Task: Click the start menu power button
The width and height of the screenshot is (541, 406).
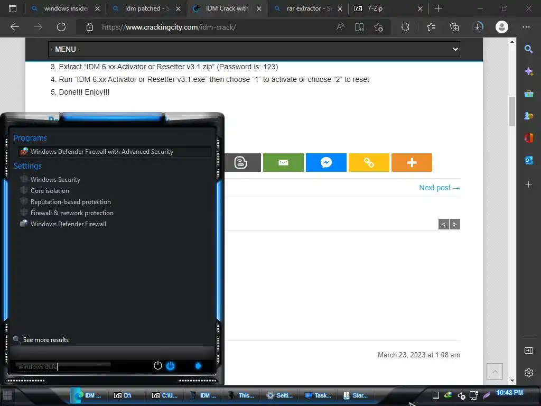Action: click(x=157, y=366)
